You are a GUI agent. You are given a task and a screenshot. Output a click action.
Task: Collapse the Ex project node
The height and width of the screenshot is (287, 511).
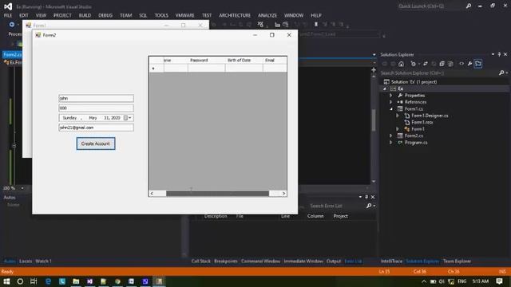[385, 88]
